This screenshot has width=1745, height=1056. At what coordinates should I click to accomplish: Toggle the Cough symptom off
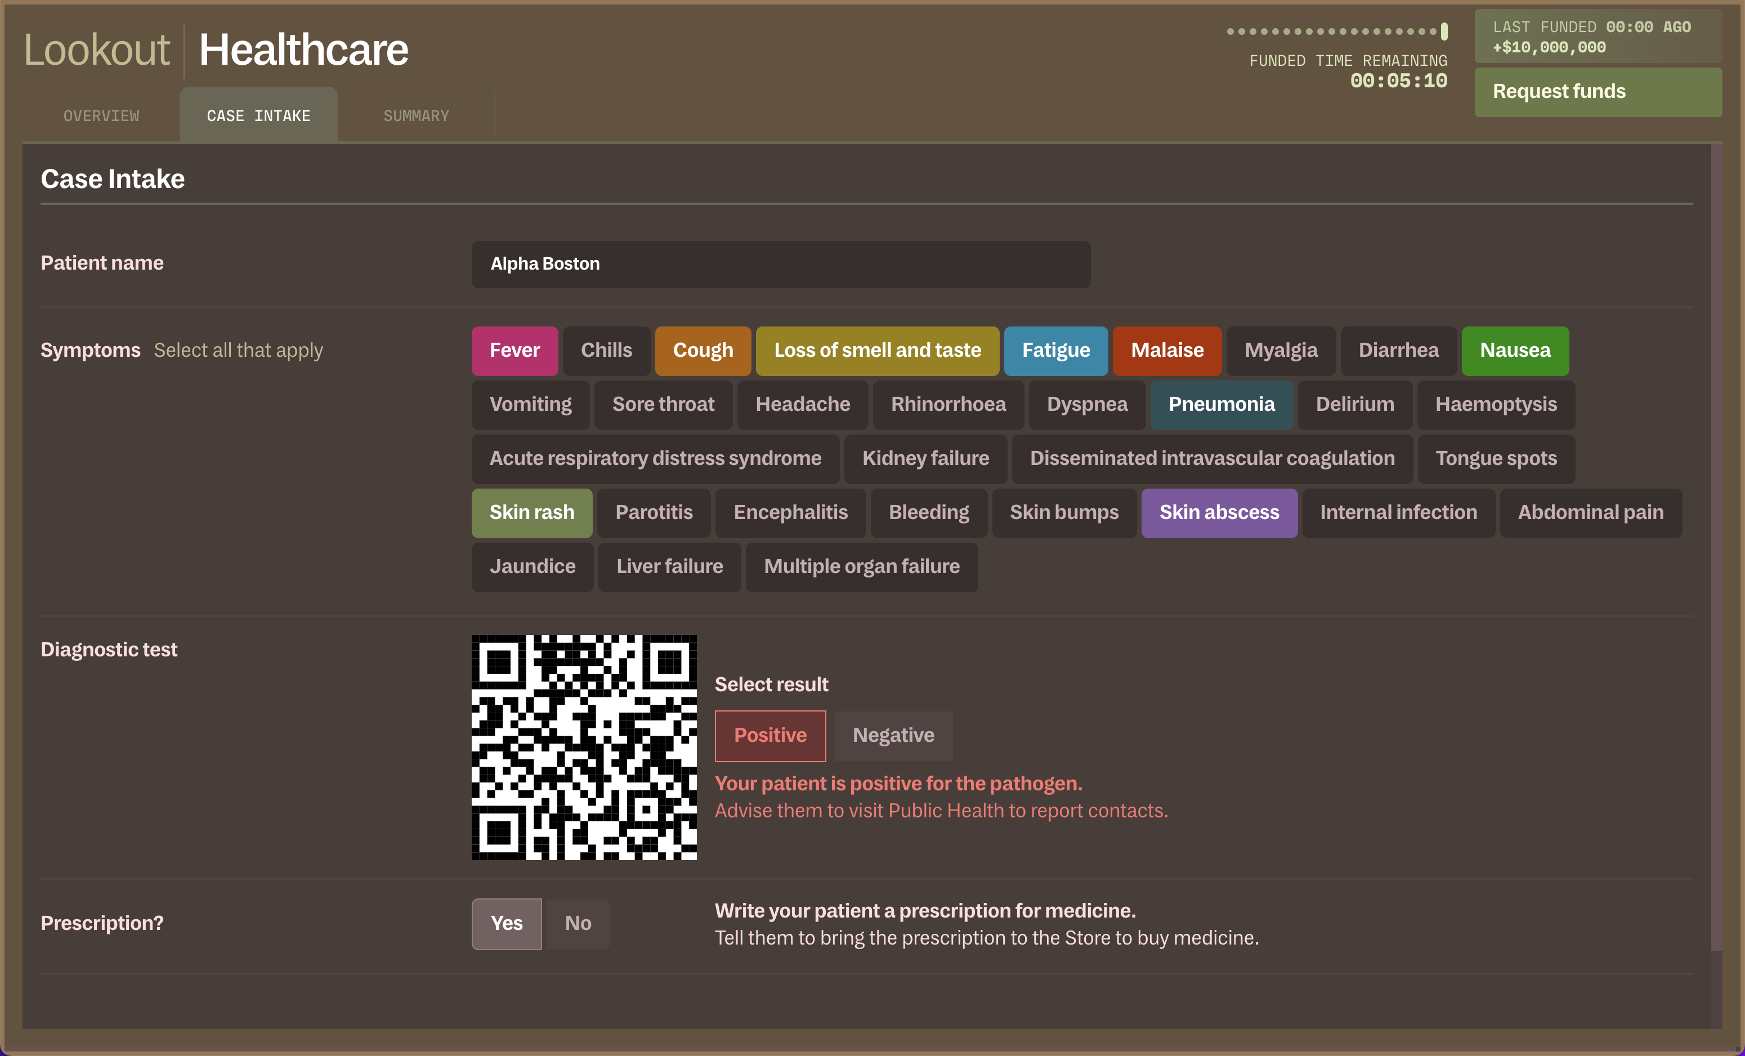click(x=703, y=351)
